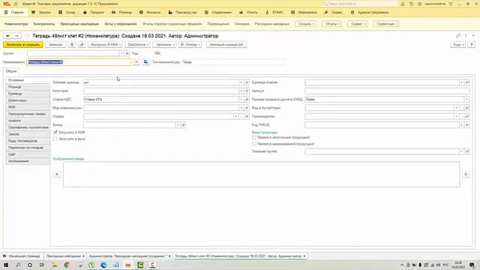The height and width of the screenshot is (270, 480).
Task: Expand Вид номенклатуры dropdown arrow
Action: [x=241, y=108]
